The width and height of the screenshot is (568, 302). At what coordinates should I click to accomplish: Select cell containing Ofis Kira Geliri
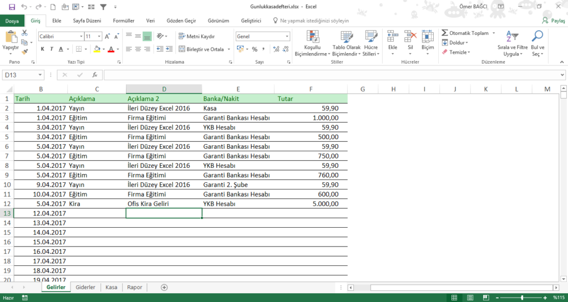click(x=164, y=204)
